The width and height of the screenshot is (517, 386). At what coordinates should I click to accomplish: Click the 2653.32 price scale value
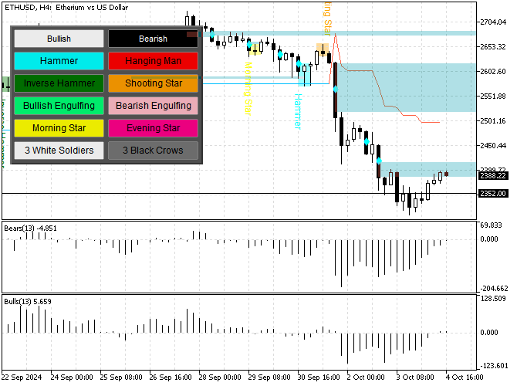493,47
